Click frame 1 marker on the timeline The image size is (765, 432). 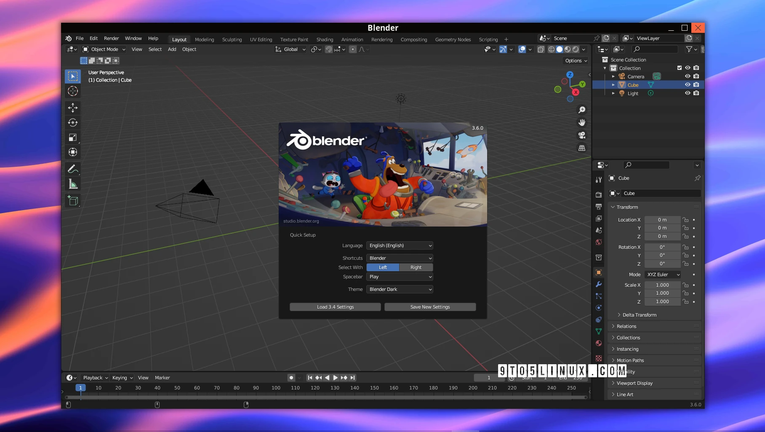80,387
